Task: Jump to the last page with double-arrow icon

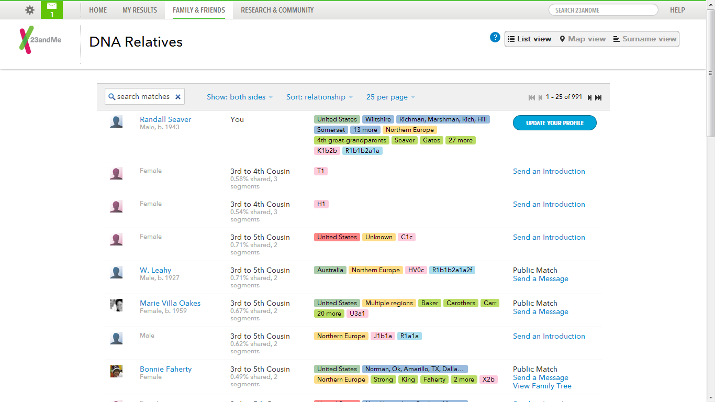Action: coord(598,97)
